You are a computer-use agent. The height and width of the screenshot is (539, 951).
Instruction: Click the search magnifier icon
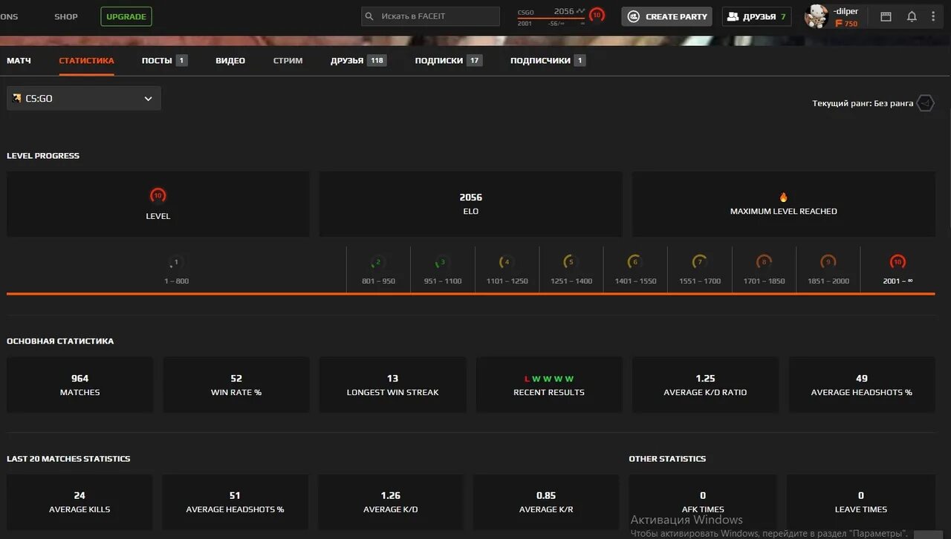point(369,16)
